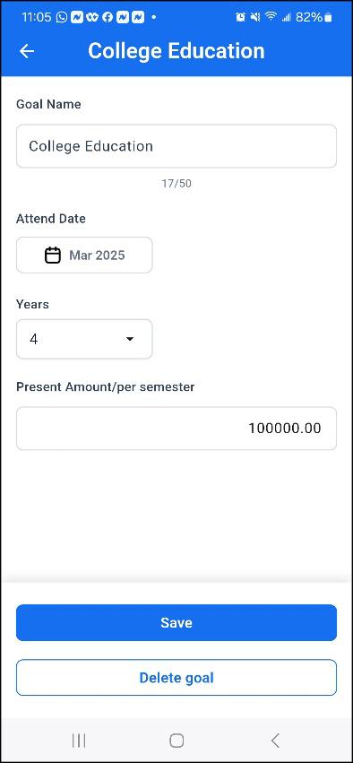
Task: Focus the Goal Name text field
Action: (x=176, y=146)
